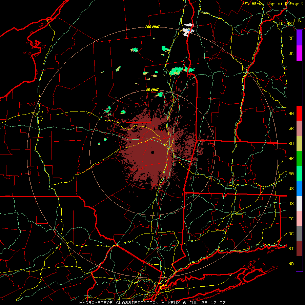Click the black radar site dot
Screen dimensions: 305x305
[152, 152]
